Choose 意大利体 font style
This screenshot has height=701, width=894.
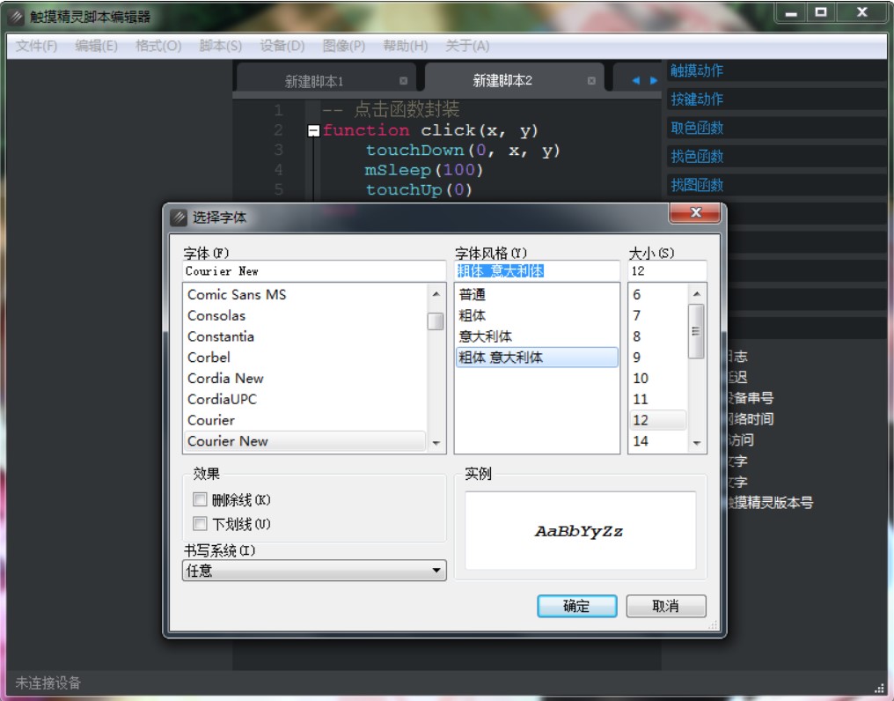click(x=537, y=336)
